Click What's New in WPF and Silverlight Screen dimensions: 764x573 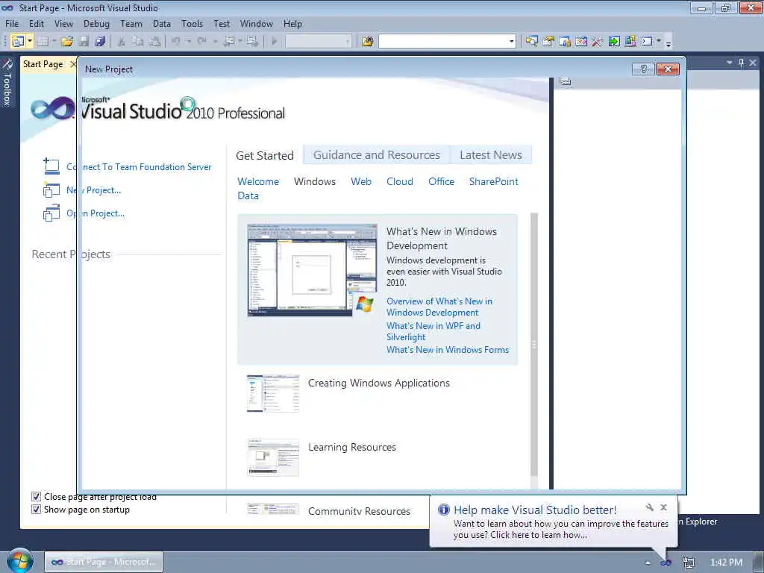point(433,331)
